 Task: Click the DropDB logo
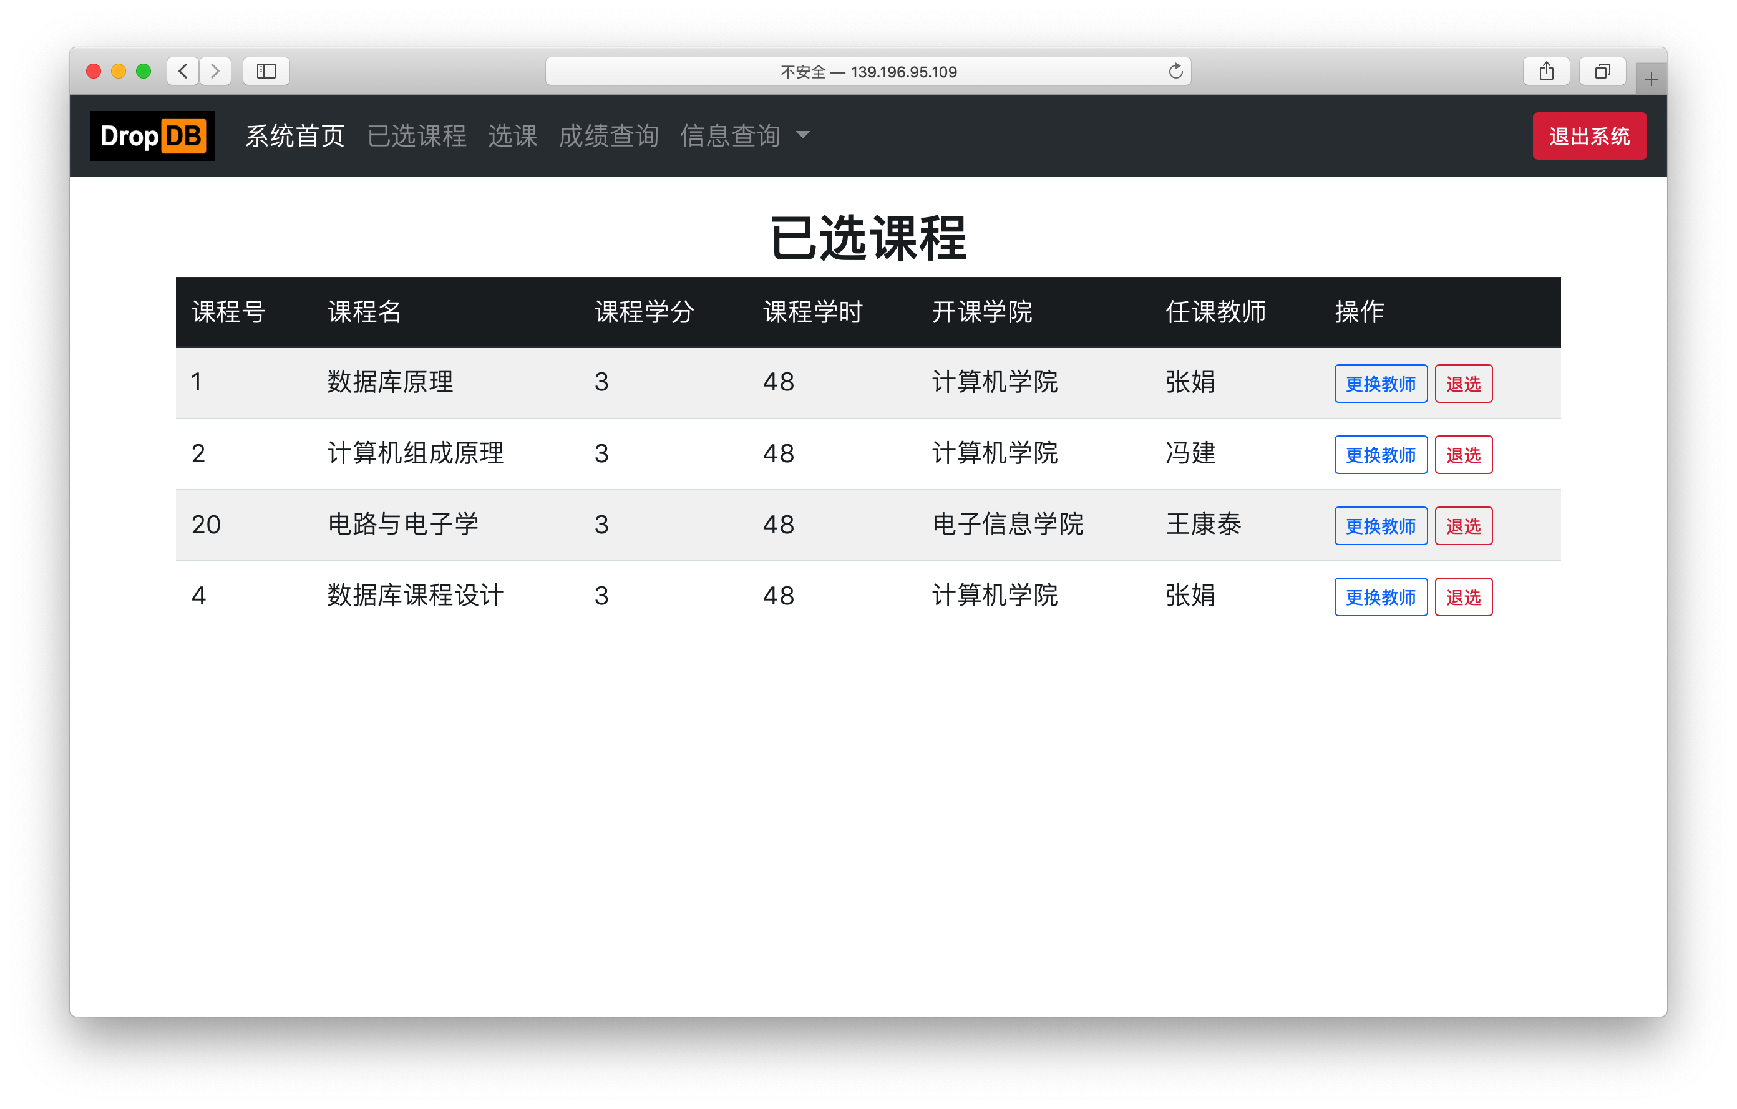point(152,135)
